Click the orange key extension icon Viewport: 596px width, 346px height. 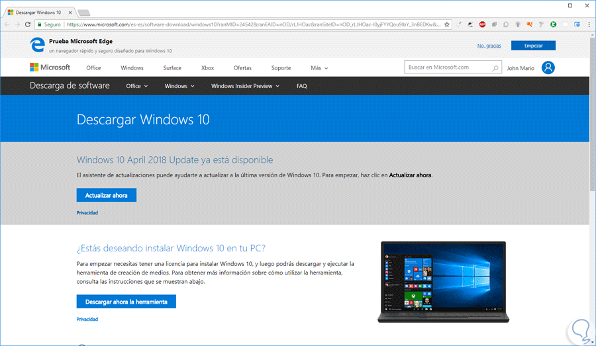point(530,24)
